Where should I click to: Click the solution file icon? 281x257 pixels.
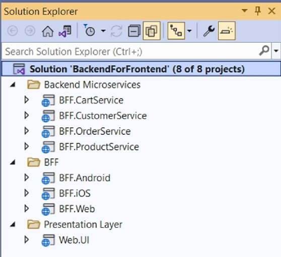coord(19,69)
